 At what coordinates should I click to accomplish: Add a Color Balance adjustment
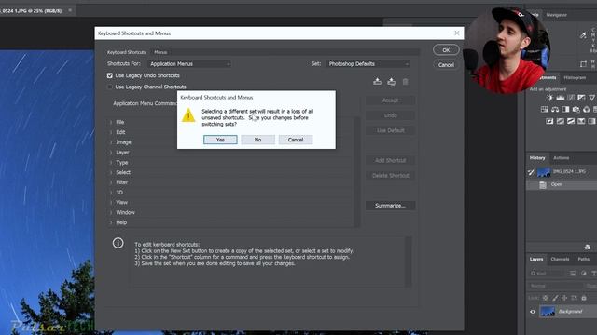point(555,110)
